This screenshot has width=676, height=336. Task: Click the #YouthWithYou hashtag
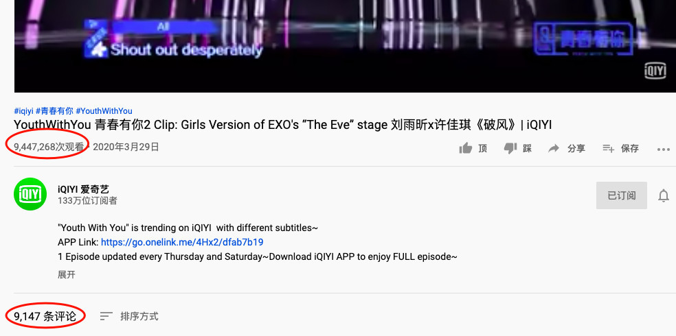coord(104,111)
